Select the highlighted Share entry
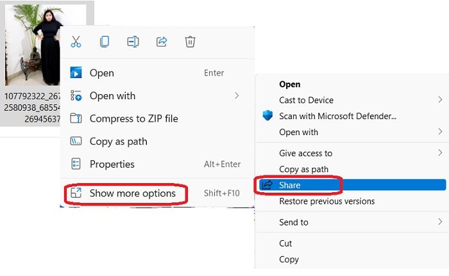This screenshot has height=276, width=449. tap(352, 185)
